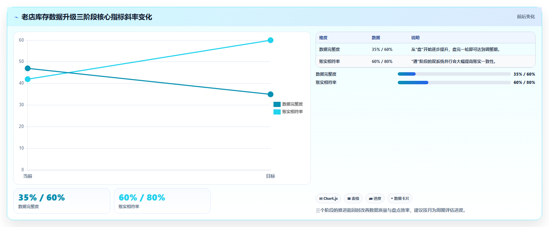Click the 账实相符率 progress bar

[454, 83]
